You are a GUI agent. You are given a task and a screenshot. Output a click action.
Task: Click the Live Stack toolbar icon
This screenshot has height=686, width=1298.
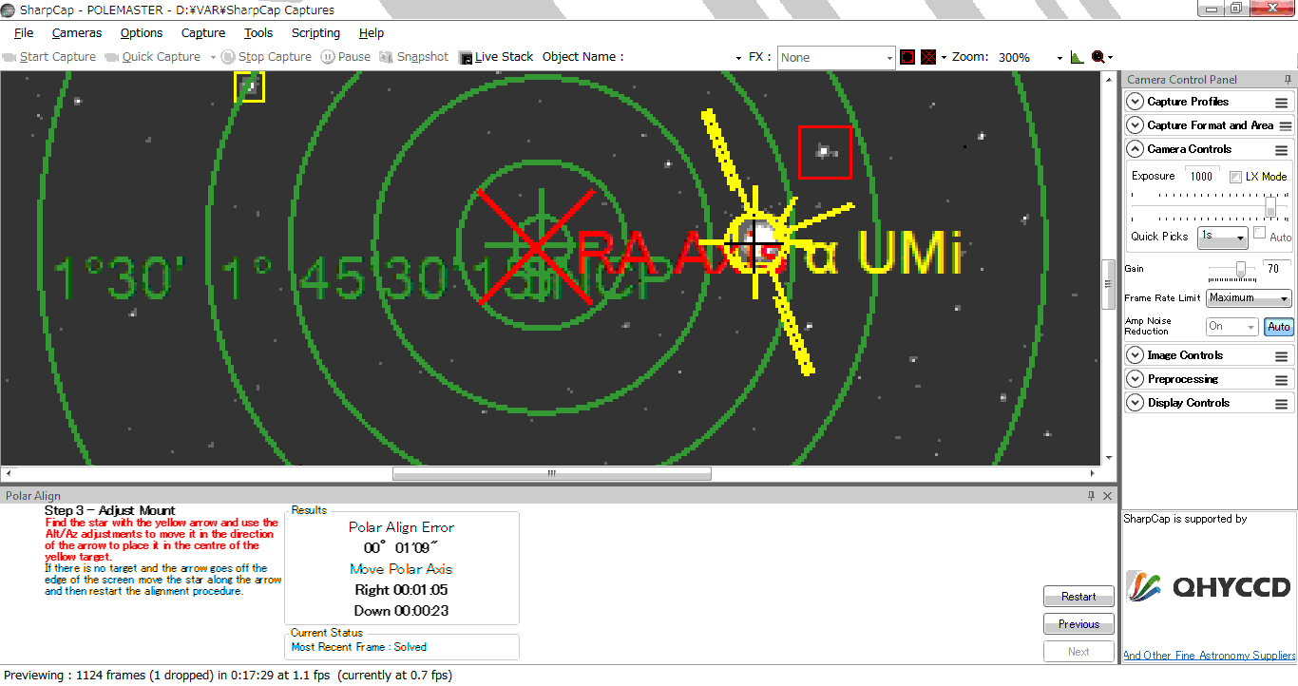(x=466, y=57)
